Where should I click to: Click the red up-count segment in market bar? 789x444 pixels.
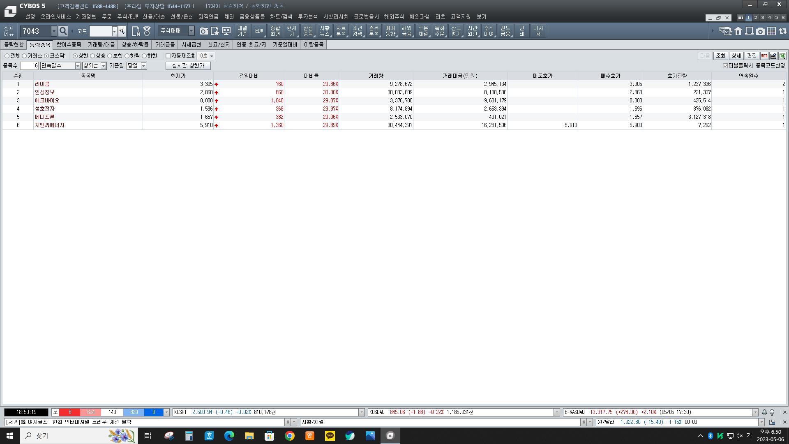coord(69,412)
